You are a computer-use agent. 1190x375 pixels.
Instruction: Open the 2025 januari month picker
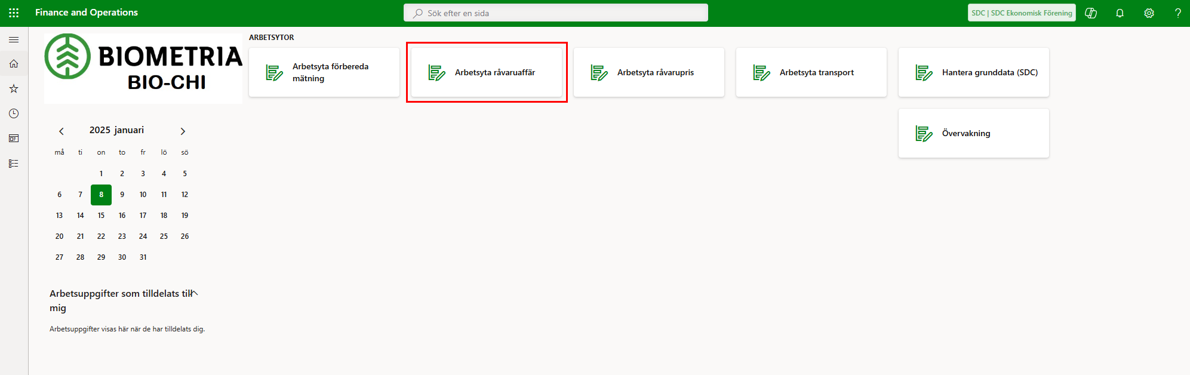tap(116, 130)
